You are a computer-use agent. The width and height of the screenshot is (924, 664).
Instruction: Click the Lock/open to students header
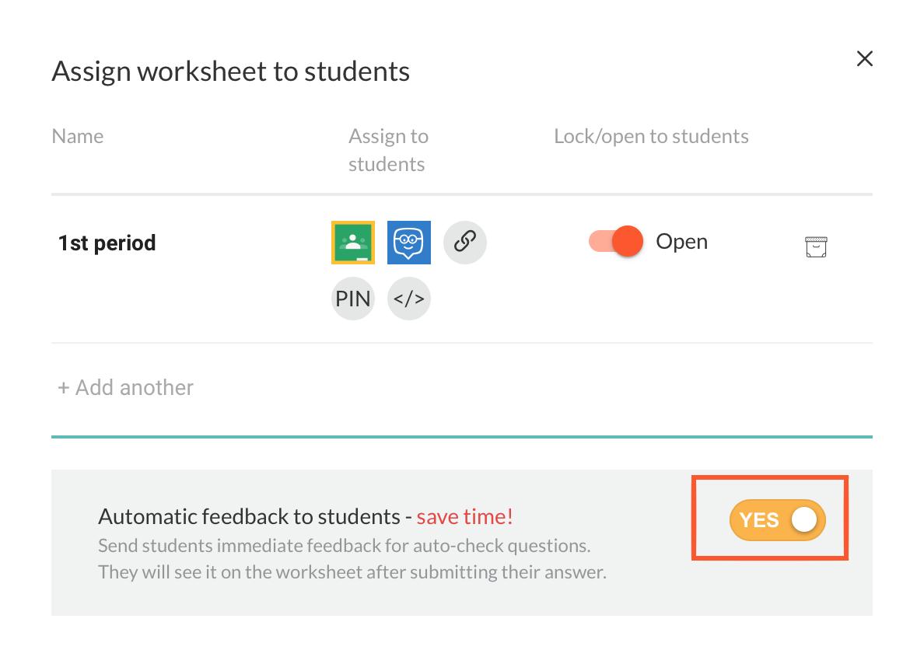[x=651, y=136]
